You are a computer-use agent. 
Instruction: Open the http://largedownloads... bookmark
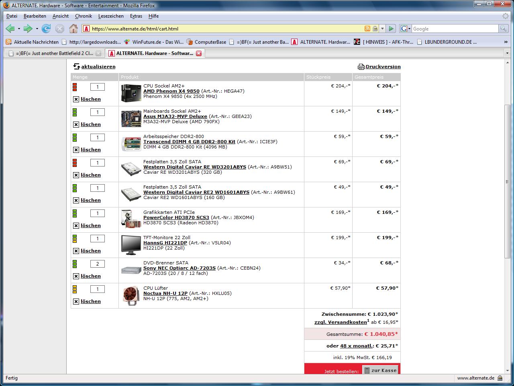pyautogui.click(x=91, y=42)
